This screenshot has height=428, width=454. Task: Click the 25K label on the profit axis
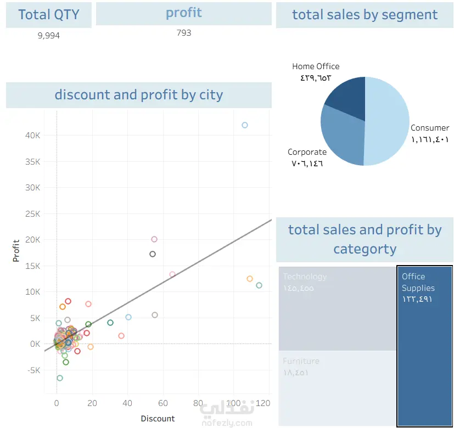coord(33,214)
